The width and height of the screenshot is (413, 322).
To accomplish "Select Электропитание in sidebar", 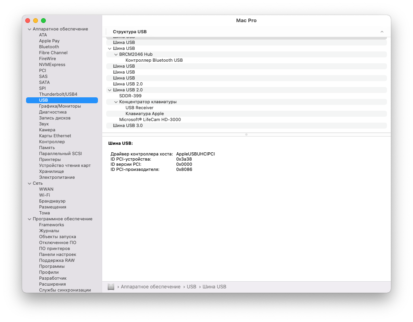I will pyautogui.click(x=57, y=177).
